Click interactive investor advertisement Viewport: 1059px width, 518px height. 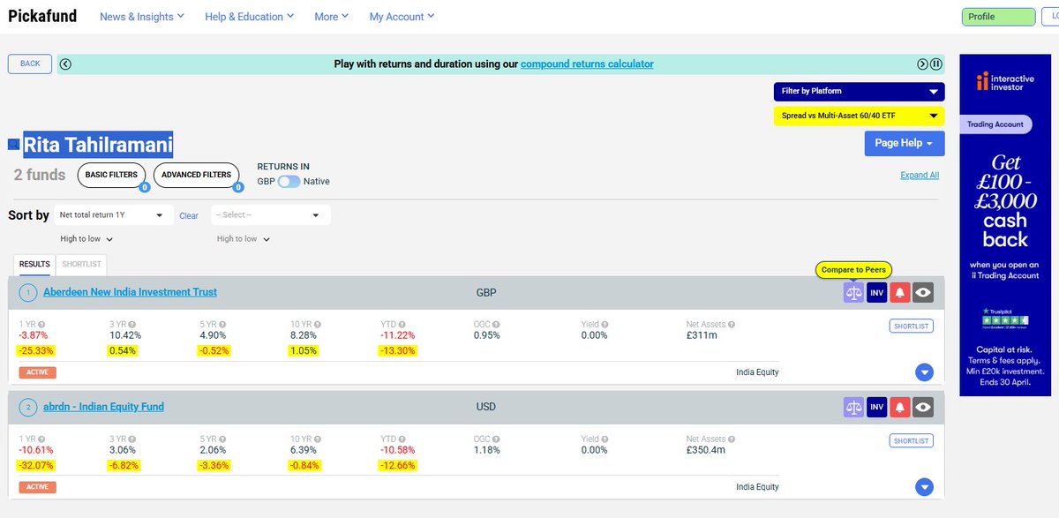click(x=1005, y=225)
